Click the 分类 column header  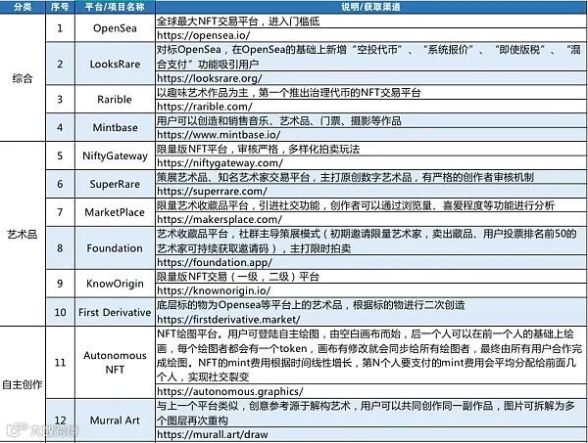(x=23, y=7)
